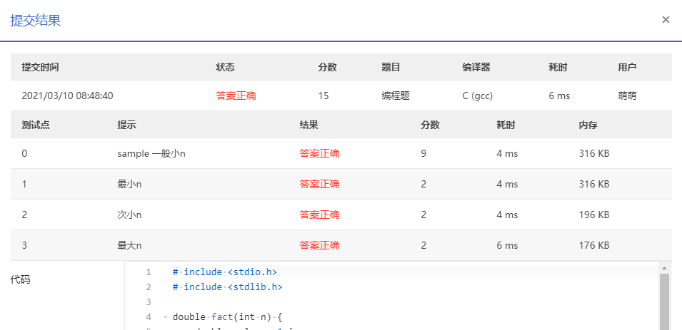Click 答案正确 result for test point 3
The width and height of the screenshot is (682, 330).
coord(319,246)
